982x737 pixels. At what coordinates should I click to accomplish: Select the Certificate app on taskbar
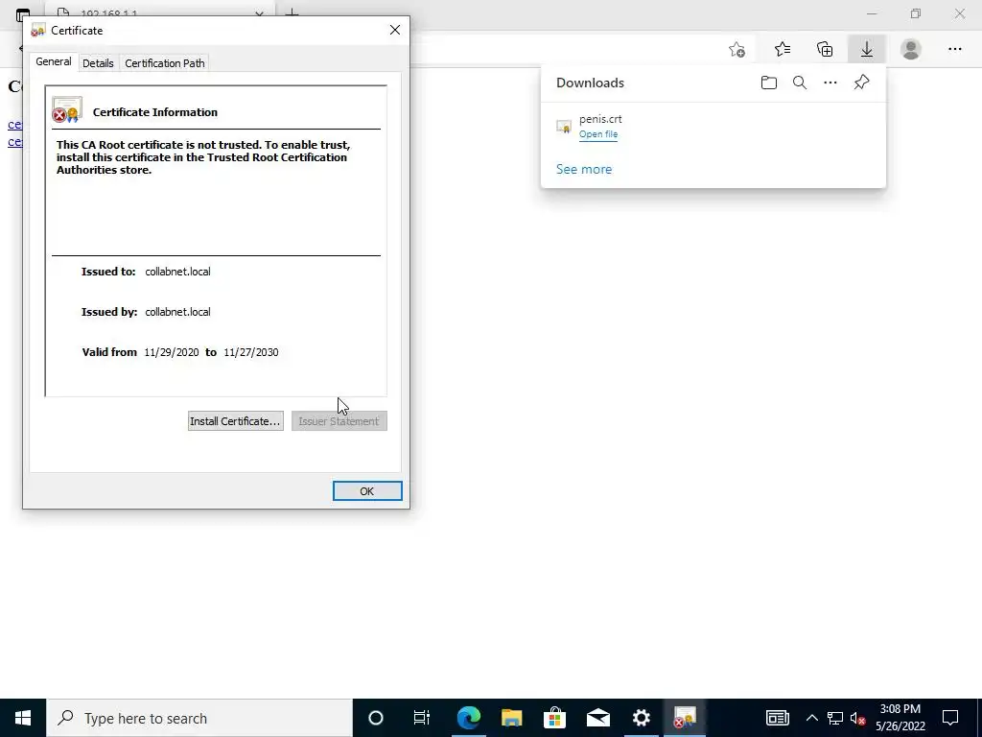click(x=685, y=718)
